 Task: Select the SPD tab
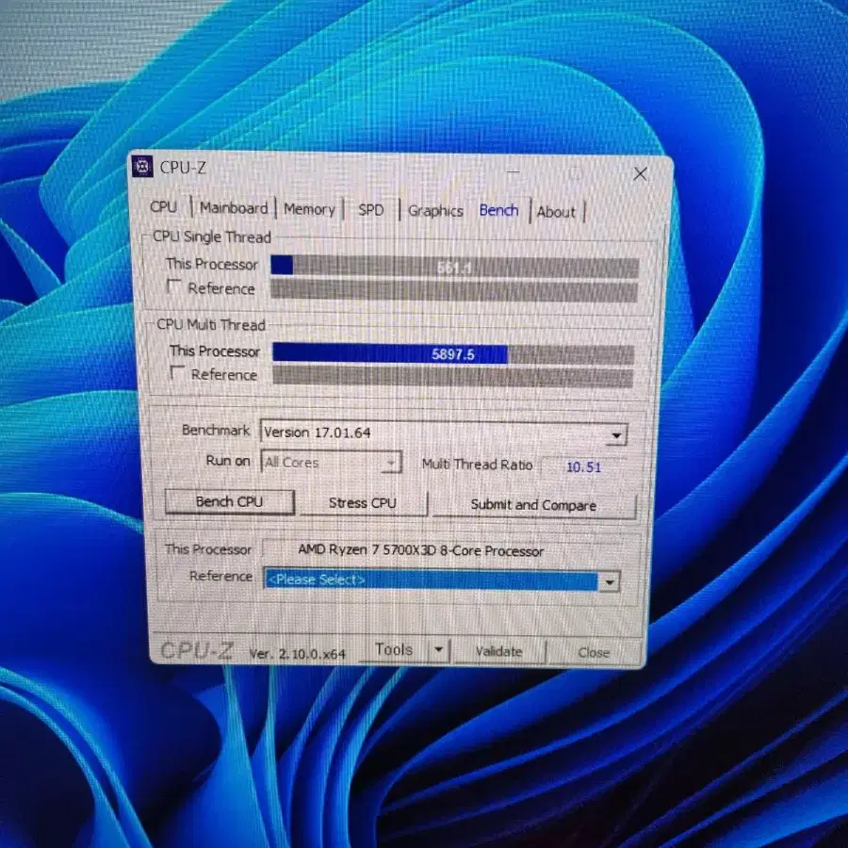pos(371,210)
